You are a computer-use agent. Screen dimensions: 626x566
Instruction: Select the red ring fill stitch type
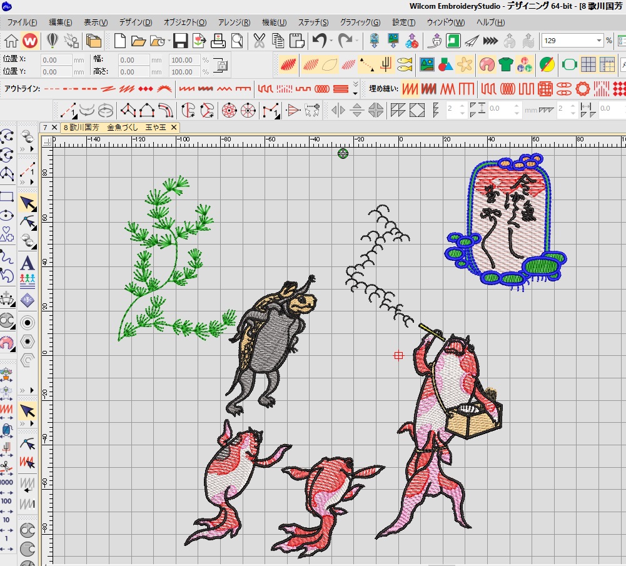pyautogui.click(x=582, y=89)
